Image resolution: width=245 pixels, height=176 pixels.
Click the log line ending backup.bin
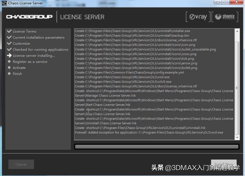point(132,35)
